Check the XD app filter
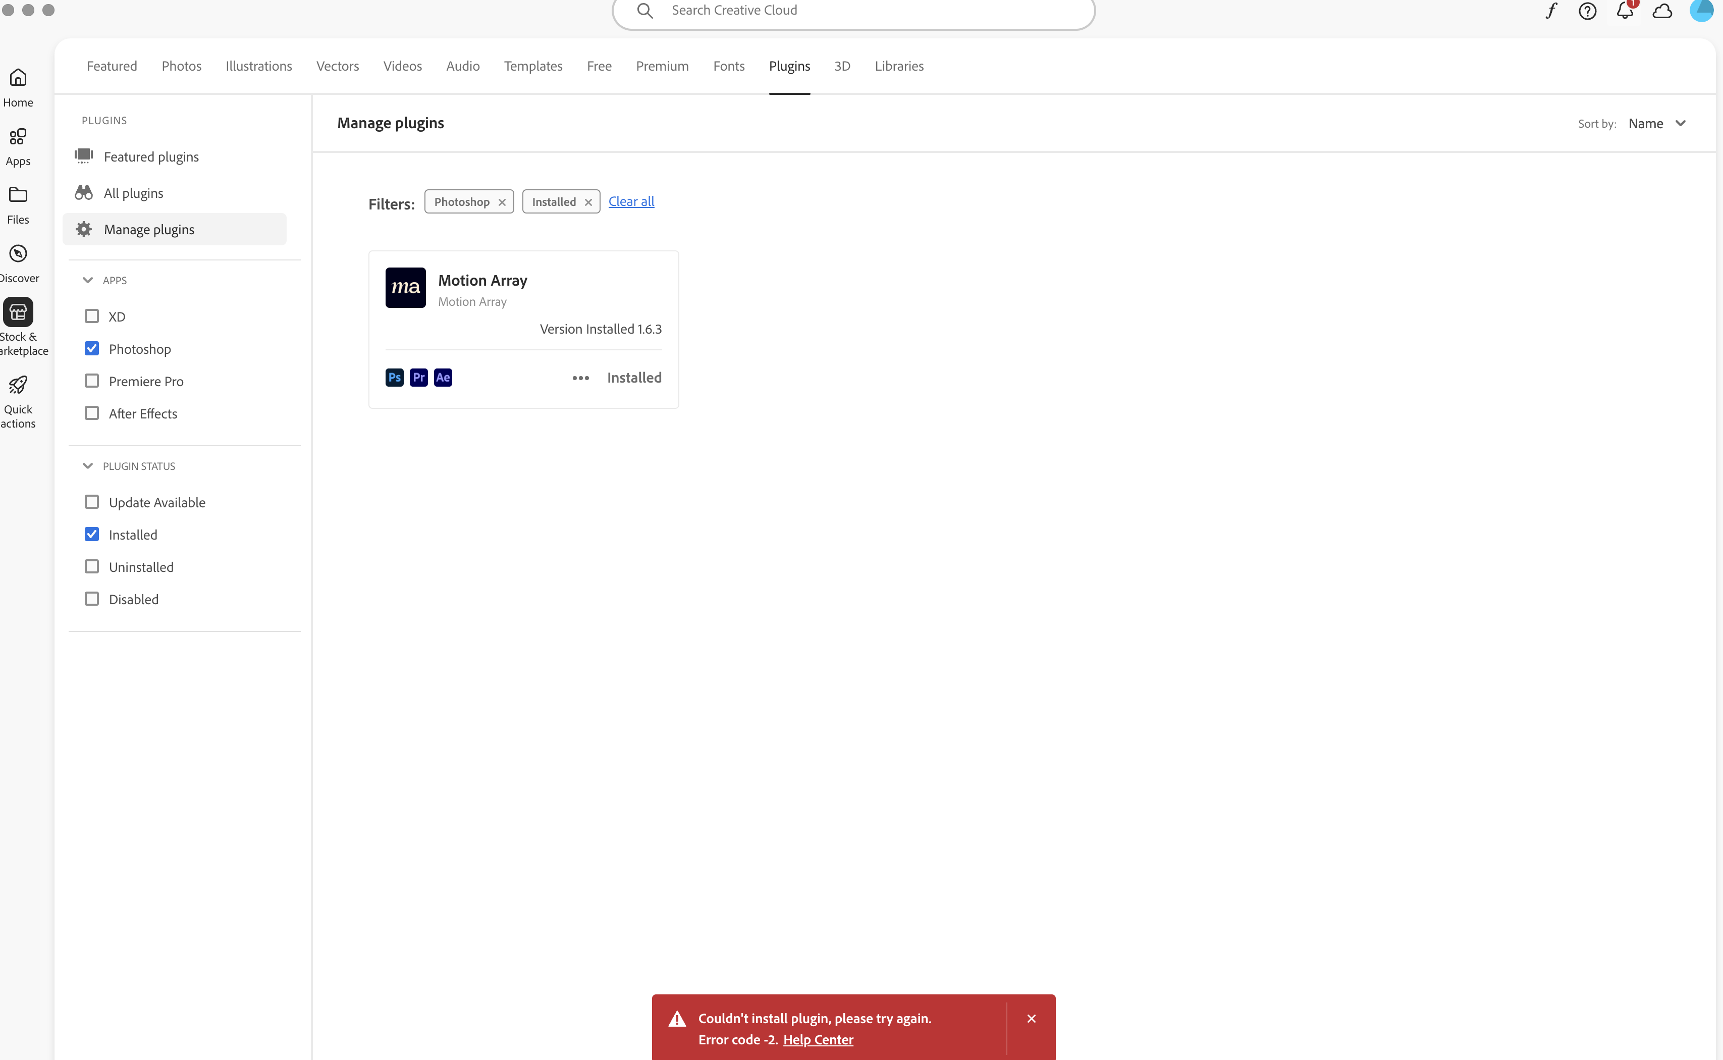 (x=92, y=316)
